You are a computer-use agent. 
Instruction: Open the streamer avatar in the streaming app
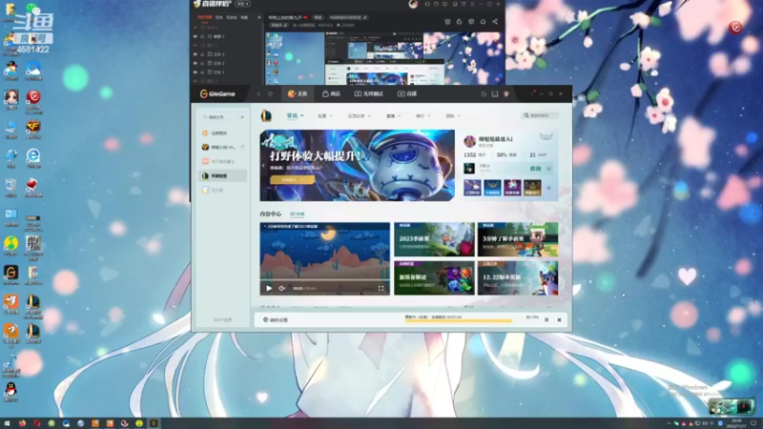click(x=413, y=4)
